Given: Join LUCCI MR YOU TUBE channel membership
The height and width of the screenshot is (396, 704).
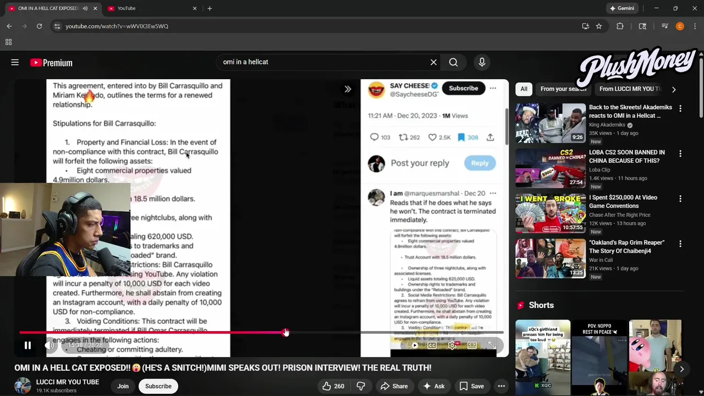Looking at the screenshot, I should pos(123,386).
